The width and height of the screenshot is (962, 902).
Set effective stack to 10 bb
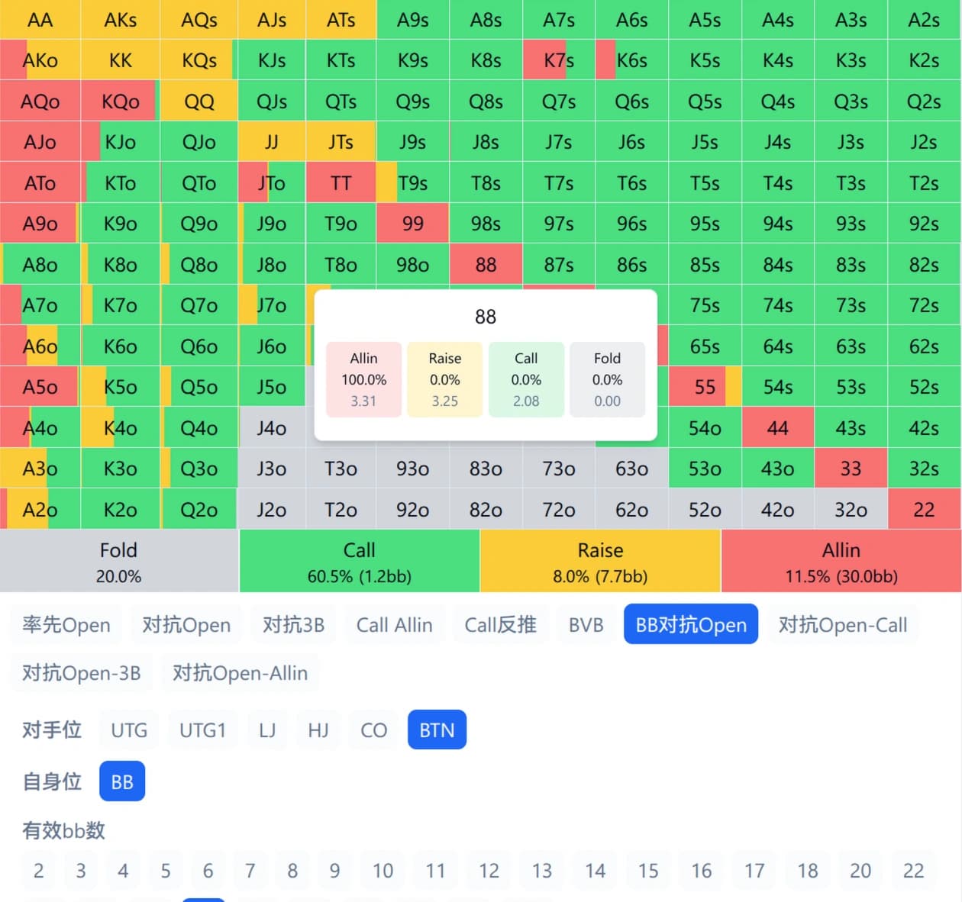click(383, 870)
